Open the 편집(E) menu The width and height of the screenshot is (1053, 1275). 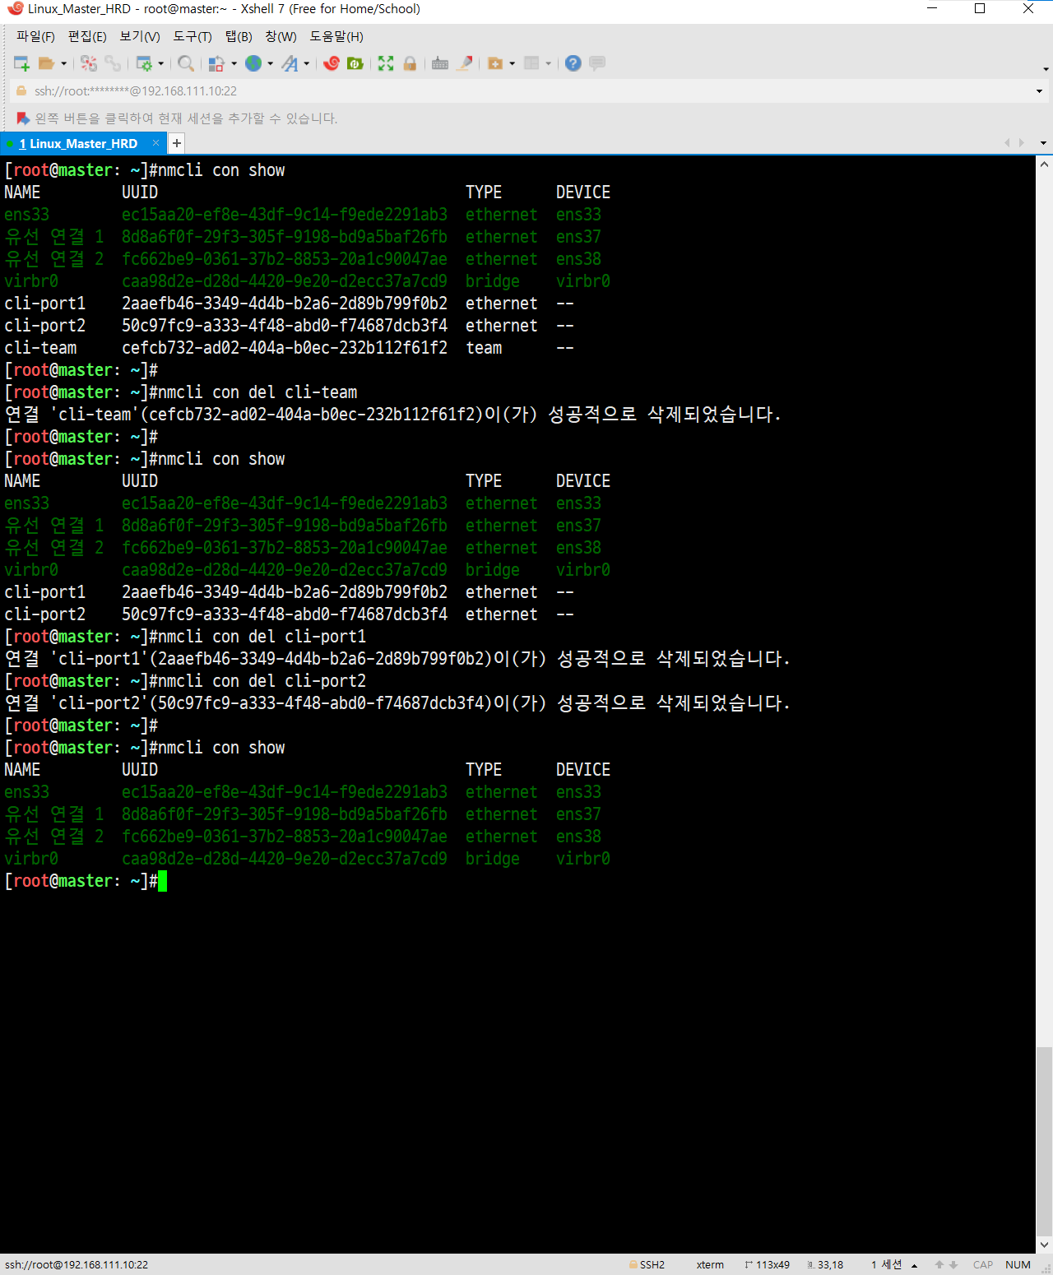(x=87, y=36)
